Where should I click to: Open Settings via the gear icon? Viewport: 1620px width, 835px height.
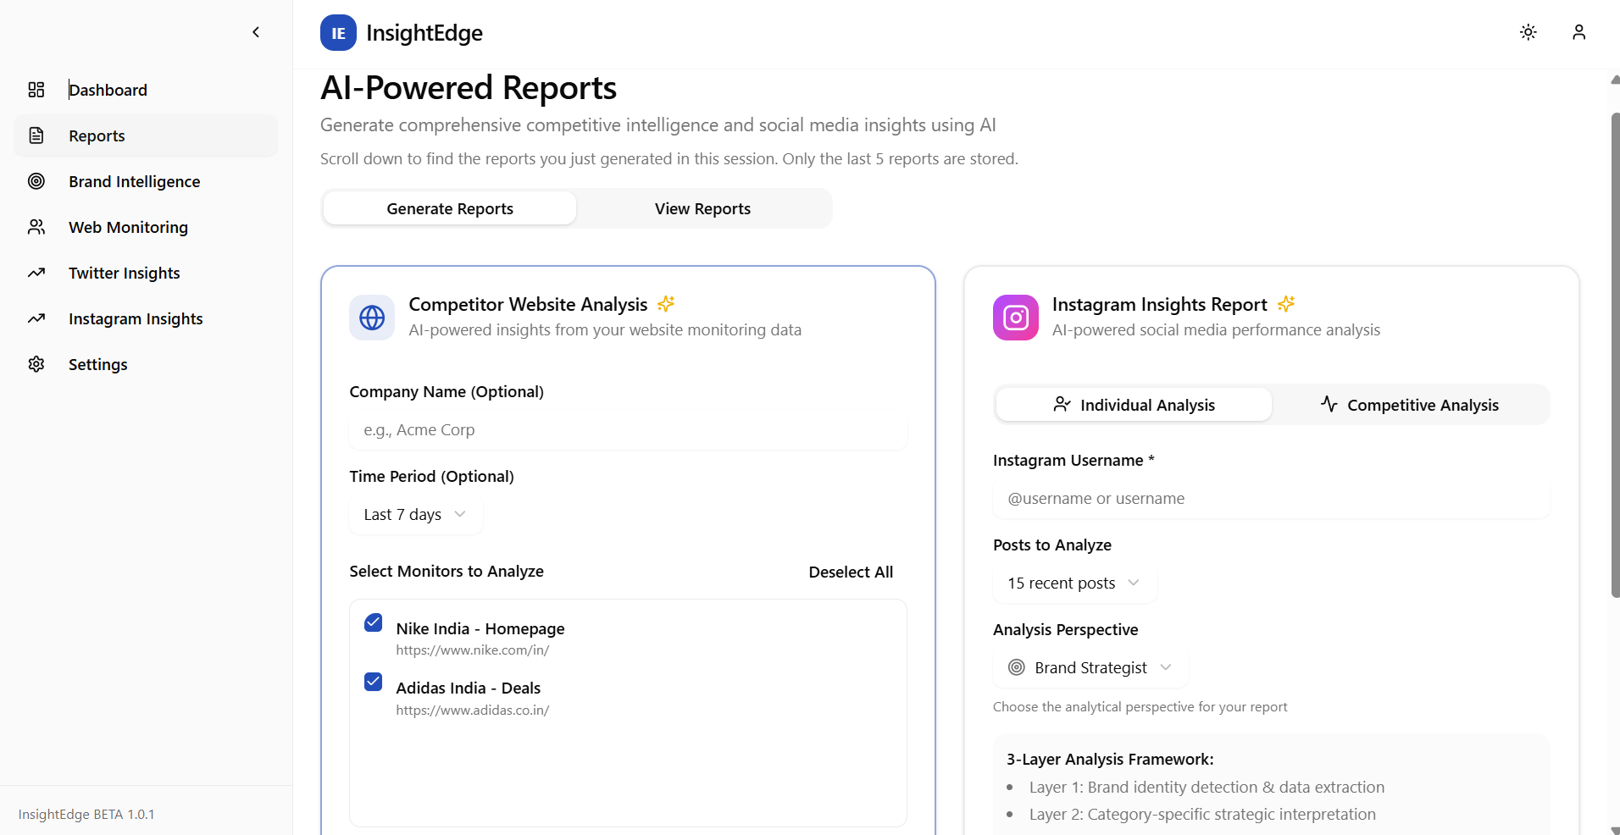(36, 364)
